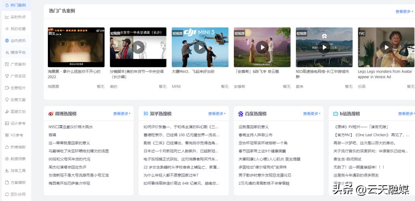Click the star icon beside 我的收藏
Image resolution: width=415 pixels, height=201 pixels.
7,29
